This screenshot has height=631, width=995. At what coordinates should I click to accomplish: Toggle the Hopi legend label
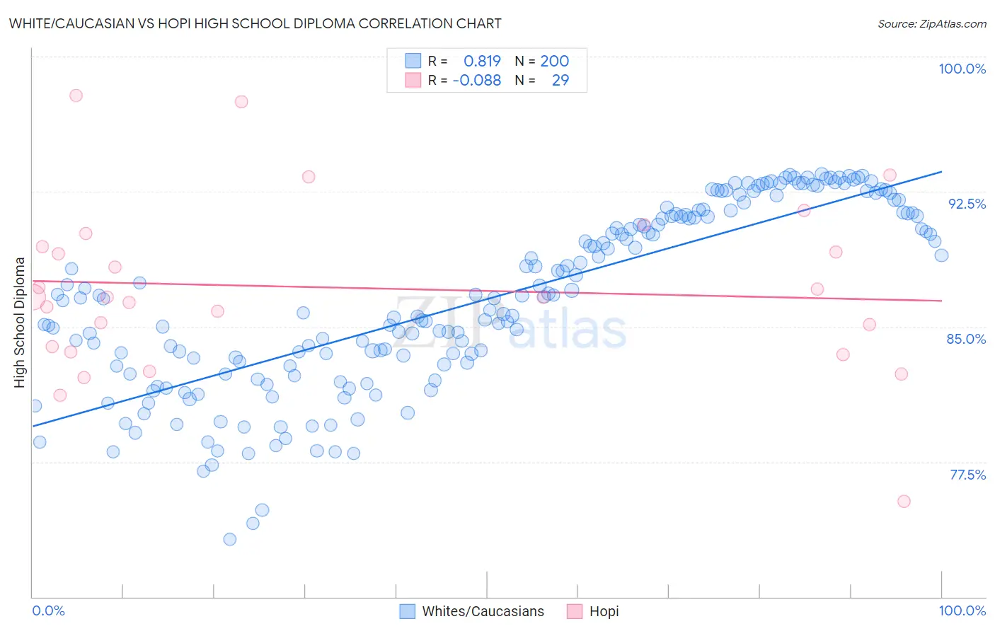tap(604, 611)
